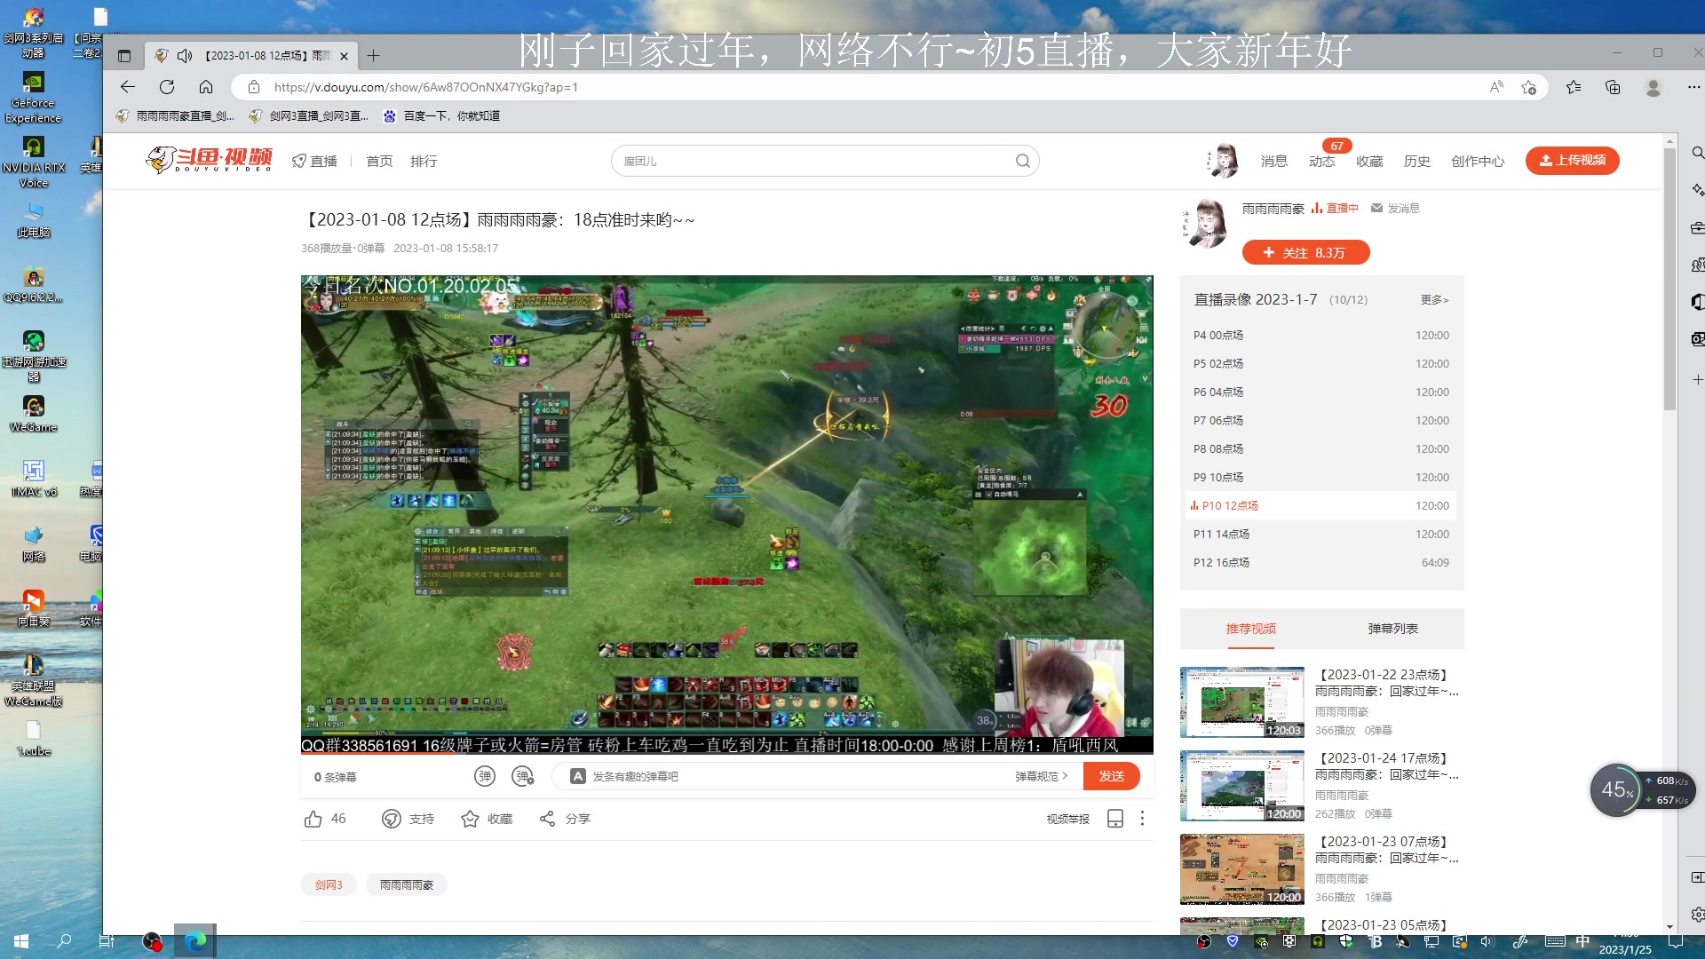This screenshot has height=959, width=1705.
Task: Play P12 16点场 from the playlist
Action: (1321, 563)
